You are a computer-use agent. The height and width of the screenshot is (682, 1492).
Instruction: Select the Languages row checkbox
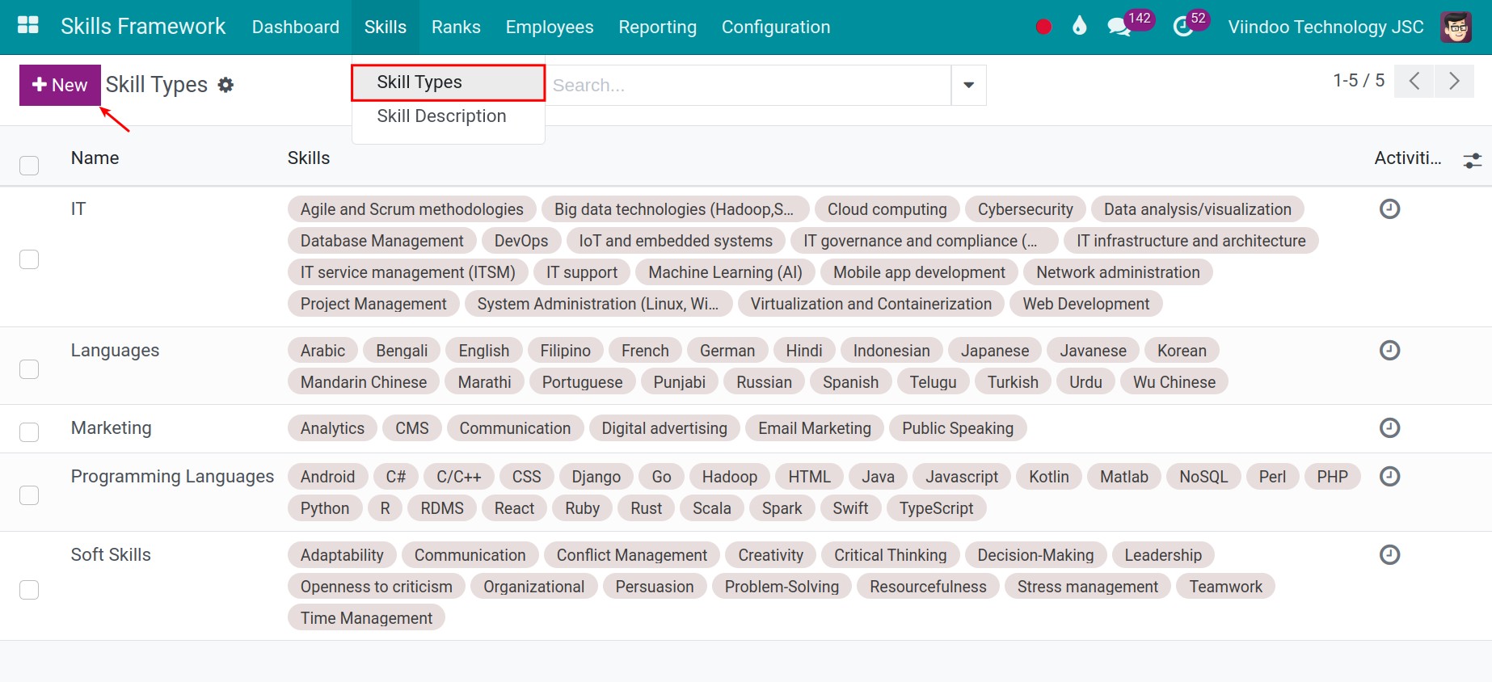[x=29, y=368]
